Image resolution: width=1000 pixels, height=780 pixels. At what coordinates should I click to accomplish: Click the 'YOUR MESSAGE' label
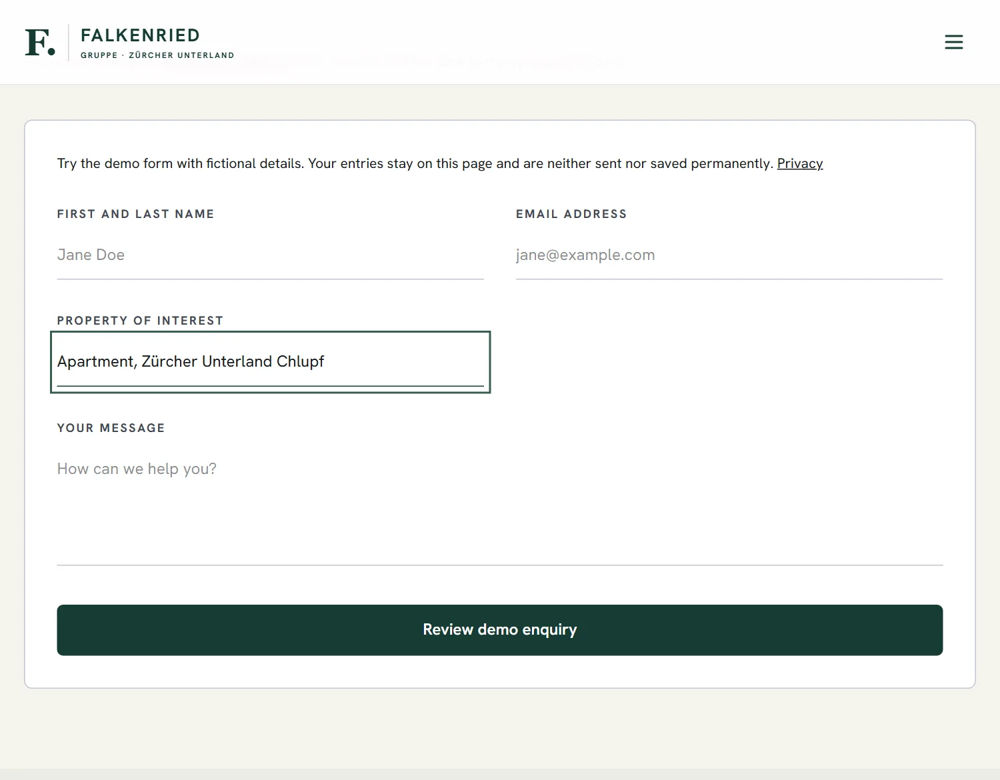point(111,428)
